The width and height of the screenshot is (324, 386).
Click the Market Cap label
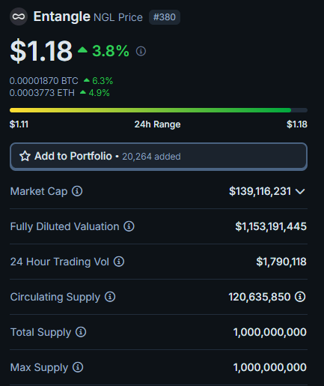(x=39, y=191)
